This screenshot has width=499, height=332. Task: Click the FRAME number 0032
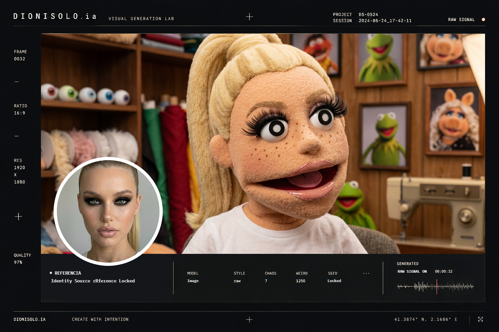[19, 59]
